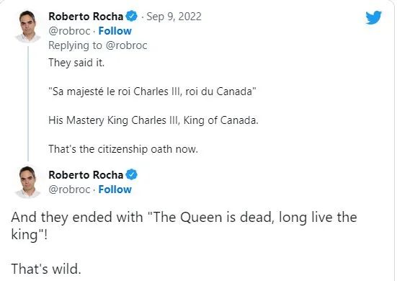Click the "His Mastery King Charles III" line
This screenshot has width=397, height=281.
[153, 120]
